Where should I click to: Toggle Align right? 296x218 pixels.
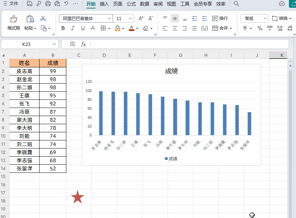click(x=185, y=28)
